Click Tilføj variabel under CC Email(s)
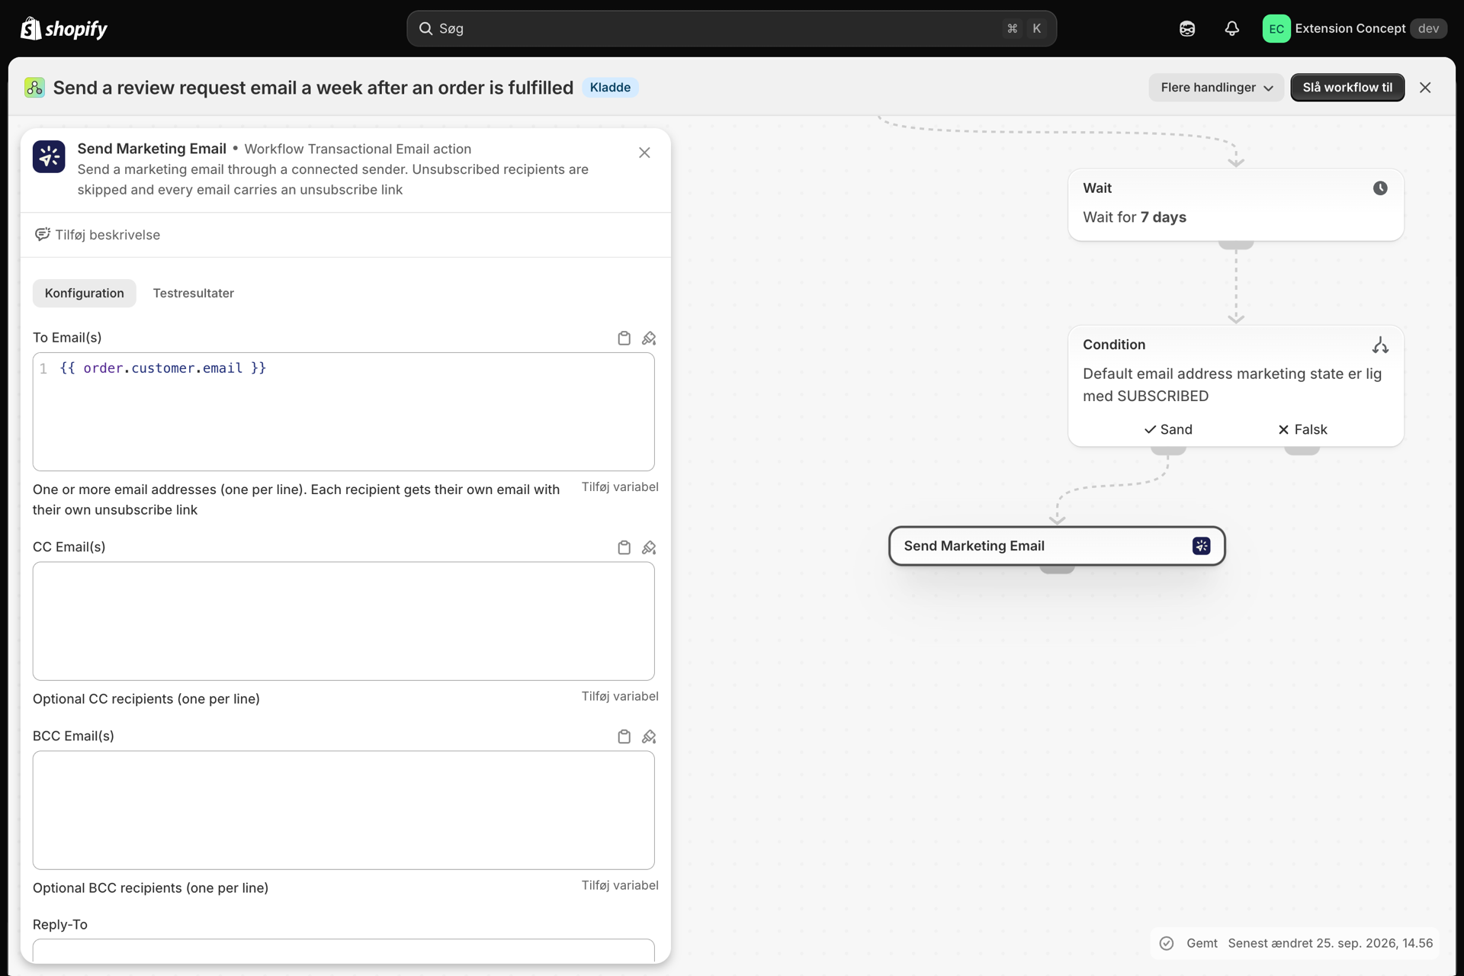1464x976 pixels. (619, 697)
